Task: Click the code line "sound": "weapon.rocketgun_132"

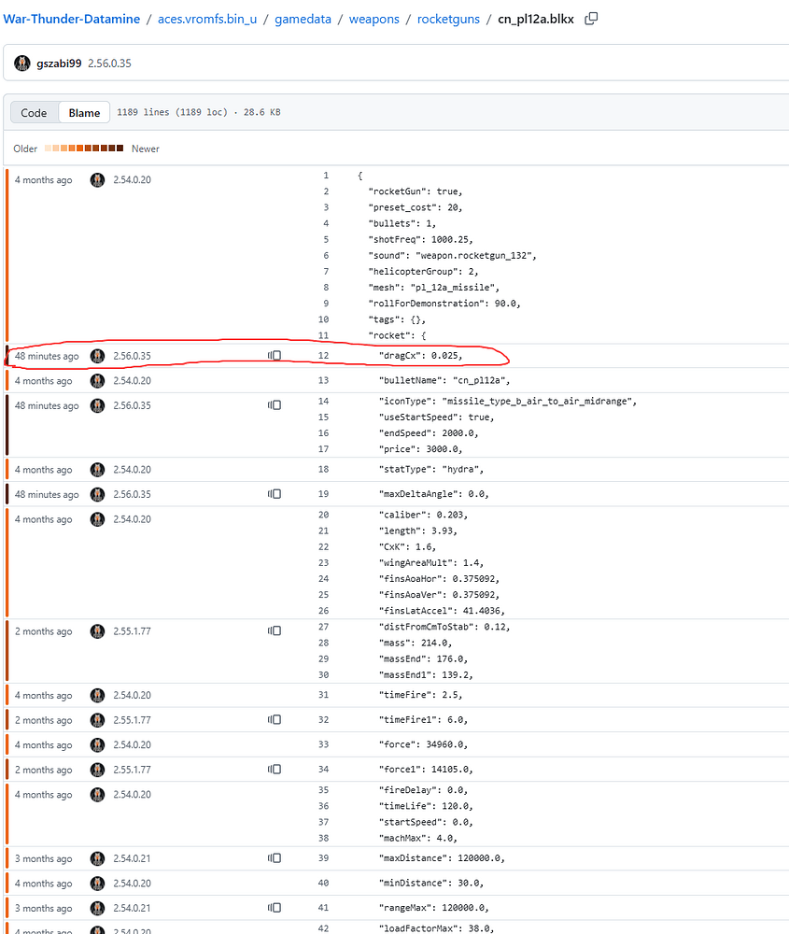Action: pos(452,256)
